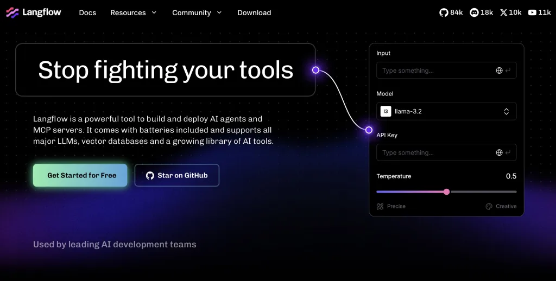556x281 pixels.
Task: Click the unfilled gray part of Temperature slider track
Action: click(483, 191)
